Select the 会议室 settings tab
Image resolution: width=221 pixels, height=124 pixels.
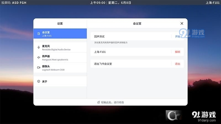pyautogui.click(x=60, y=34)
